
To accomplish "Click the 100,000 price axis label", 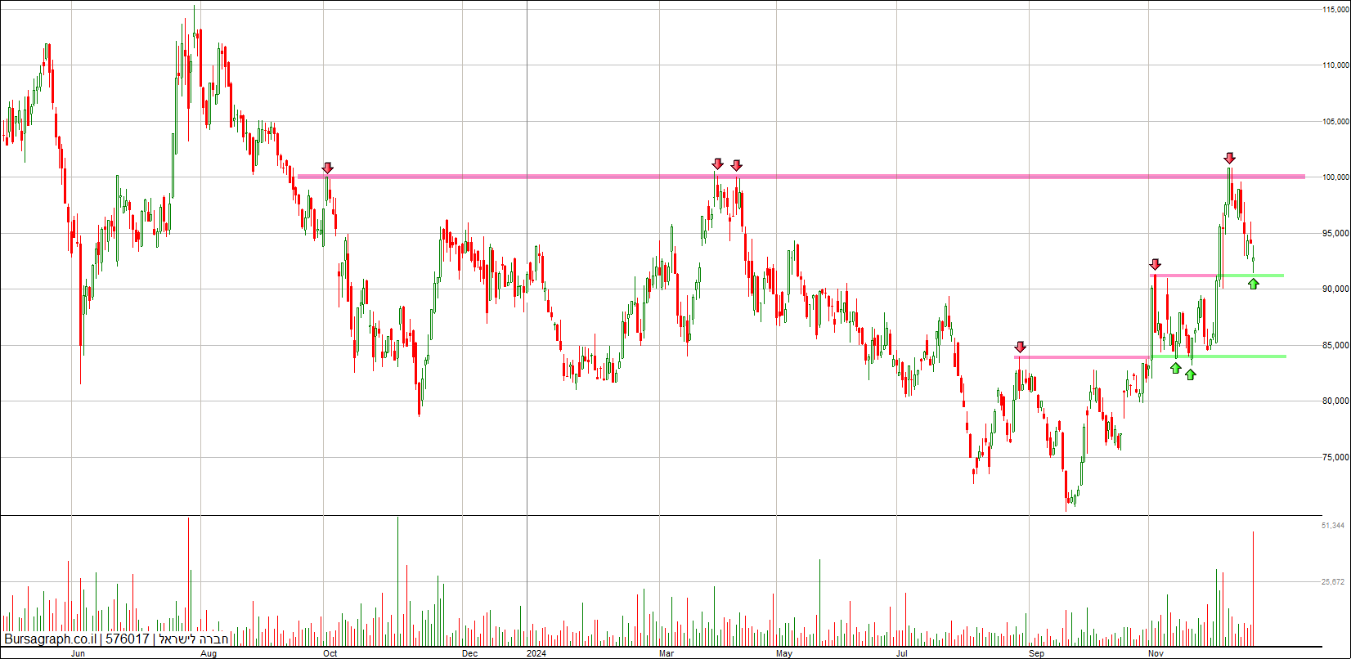I will tap(1335, 177).
